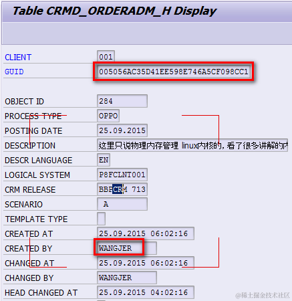Click the CHANGED AT label
This screenshot has height=301, width=292.
tap(29, 264)
